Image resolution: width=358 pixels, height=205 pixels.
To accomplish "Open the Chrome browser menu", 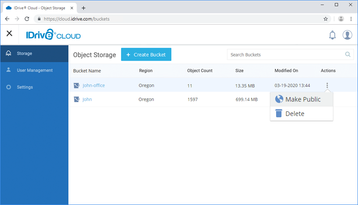I will click(x=350, y=19).
